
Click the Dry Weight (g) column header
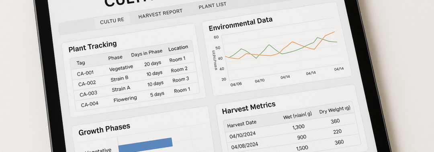point(335,110)
